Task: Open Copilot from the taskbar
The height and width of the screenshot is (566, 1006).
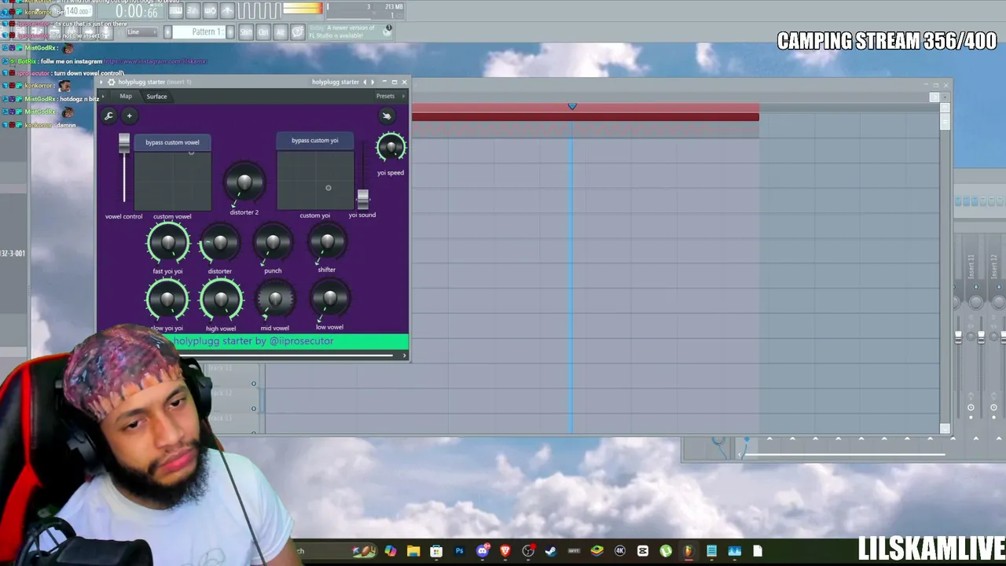Action: pyautogui.click(x=391, y=551)
